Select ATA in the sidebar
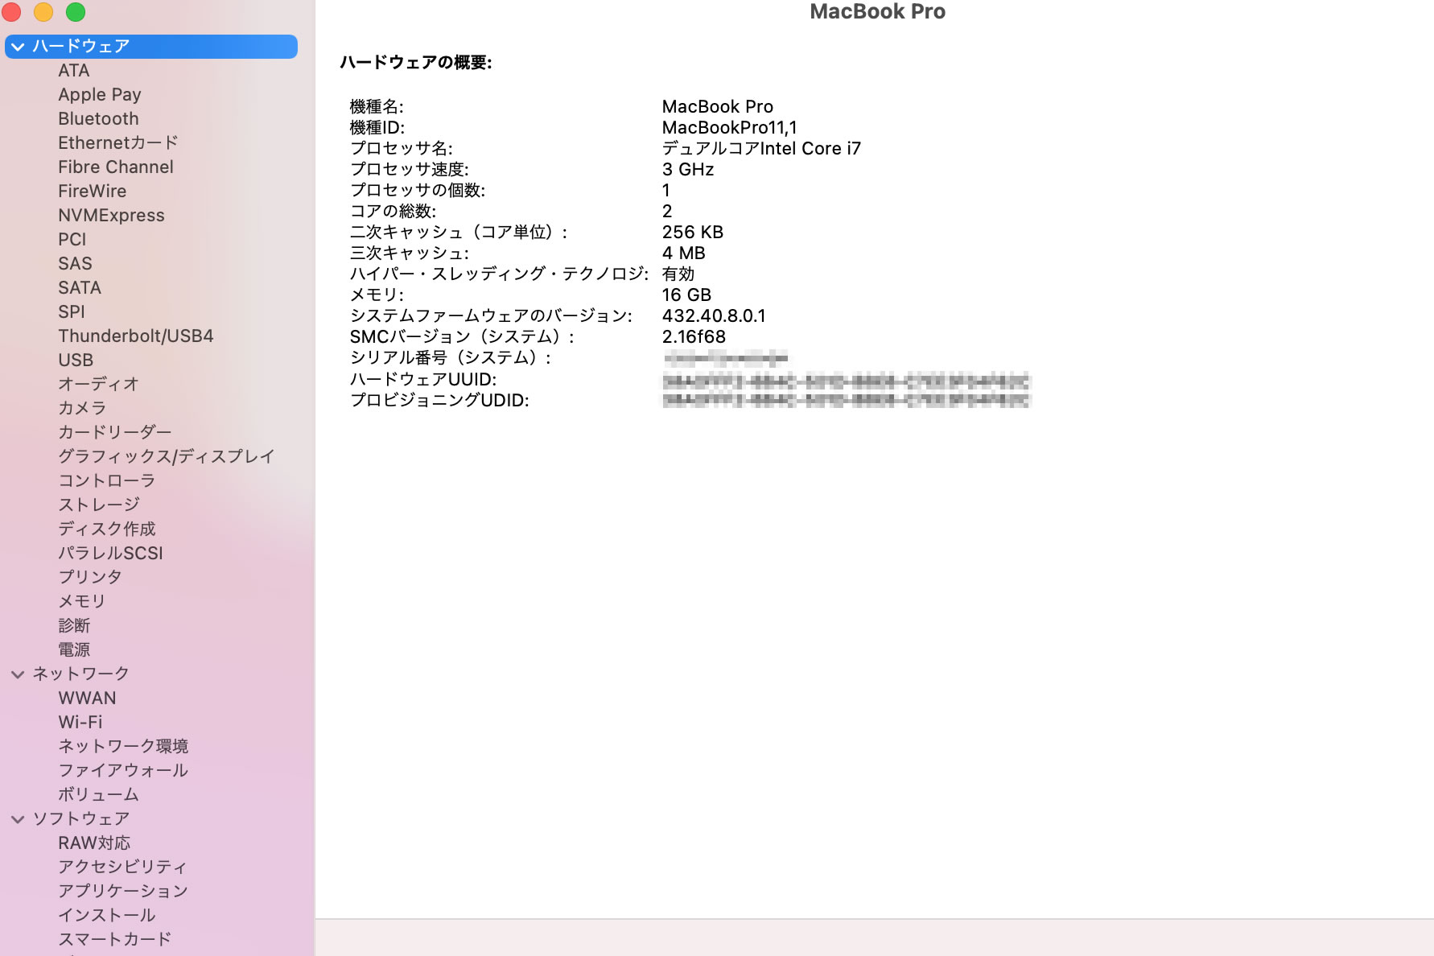 click(x=74, y=71)
